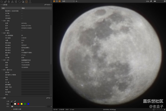Click the 压缩图像中栏束 GPS link
Viewport: 166px width, 111px height.
26,60
